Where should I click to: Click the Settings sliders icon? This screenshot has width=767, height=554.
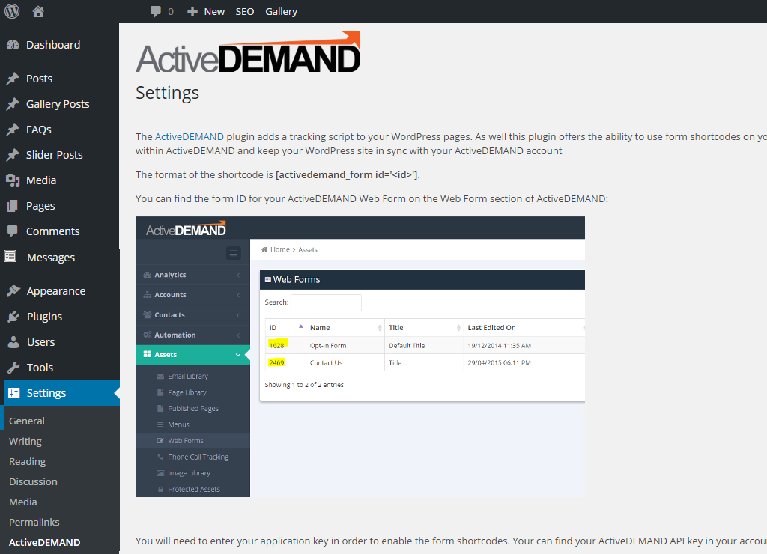(x=14, y=393)
